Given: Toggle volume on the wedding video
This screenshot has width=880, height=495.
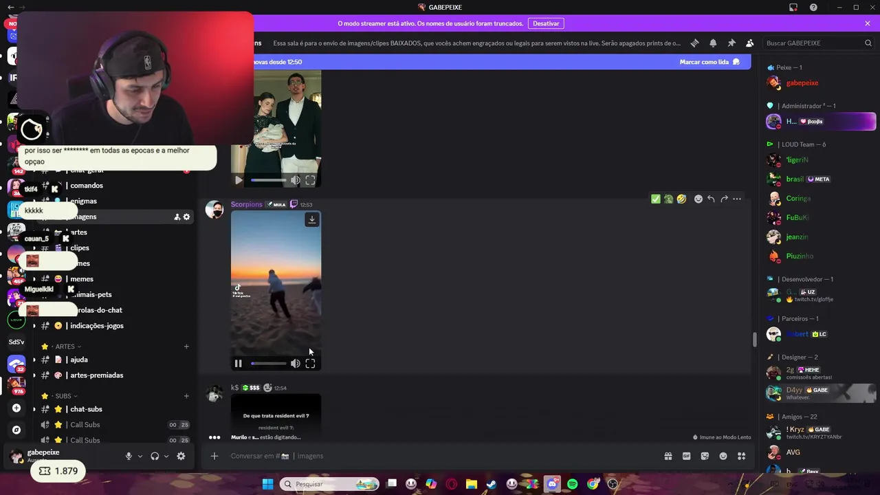Looking at the screenshot, I should (x=295, y=180).
